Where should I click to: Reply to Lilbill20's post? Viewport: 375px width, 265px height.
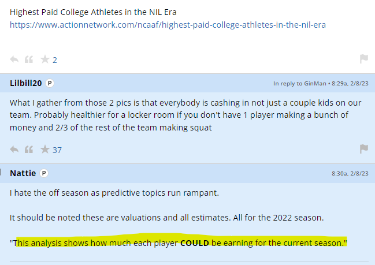(14, 150)
